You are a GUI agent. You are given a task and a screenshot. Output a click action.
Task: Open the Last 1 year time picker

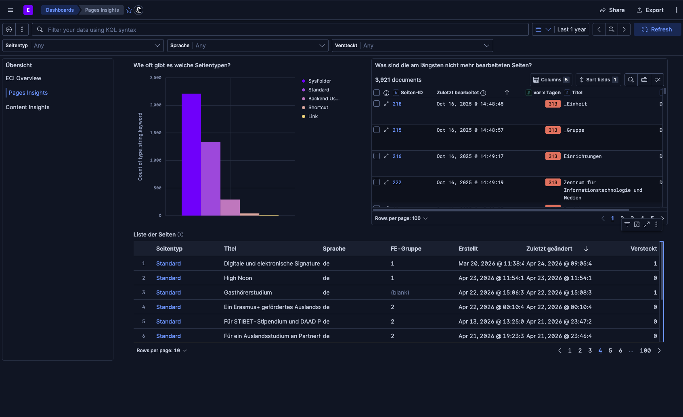tap(572, 29)
